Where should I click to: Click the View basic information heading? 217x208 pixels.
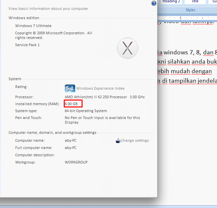(x=48, y=9)
